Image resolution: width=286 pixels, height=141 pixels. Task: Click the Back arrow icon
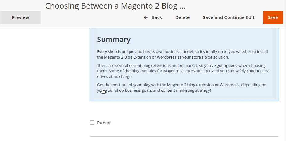pos(146,17)
